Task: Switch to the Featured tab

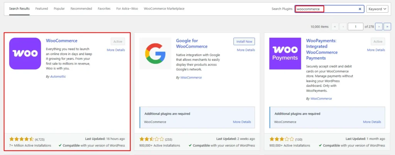Action: coord(42,8)
